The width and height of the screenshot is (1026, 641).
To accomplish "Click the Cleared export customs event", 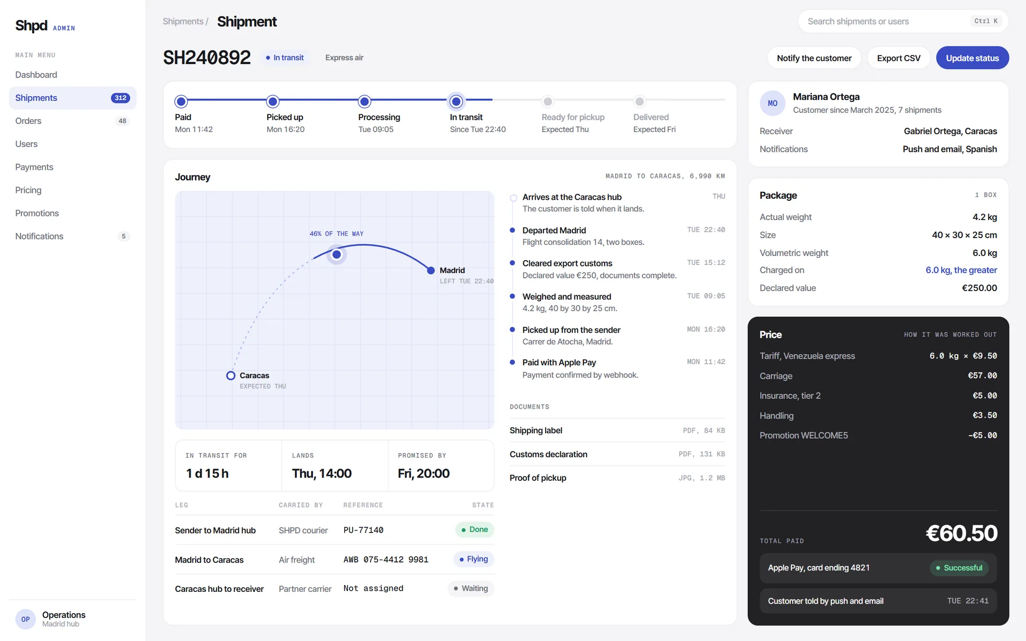I will coord(617,269).
